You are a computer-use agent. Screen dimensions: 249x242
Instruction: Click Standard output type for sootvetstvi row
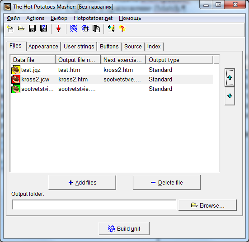[160, 89]
